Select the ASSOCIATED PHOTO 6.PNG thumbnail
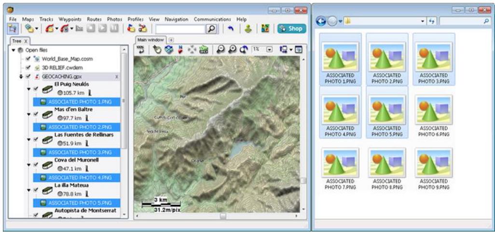This screenshot has height=232, width=495. (x=433, y=119)
